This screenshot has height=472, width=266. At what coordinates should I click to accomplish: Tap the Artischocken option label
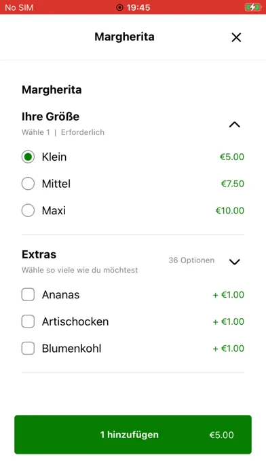pyautogui.click(x=75, y=321)
